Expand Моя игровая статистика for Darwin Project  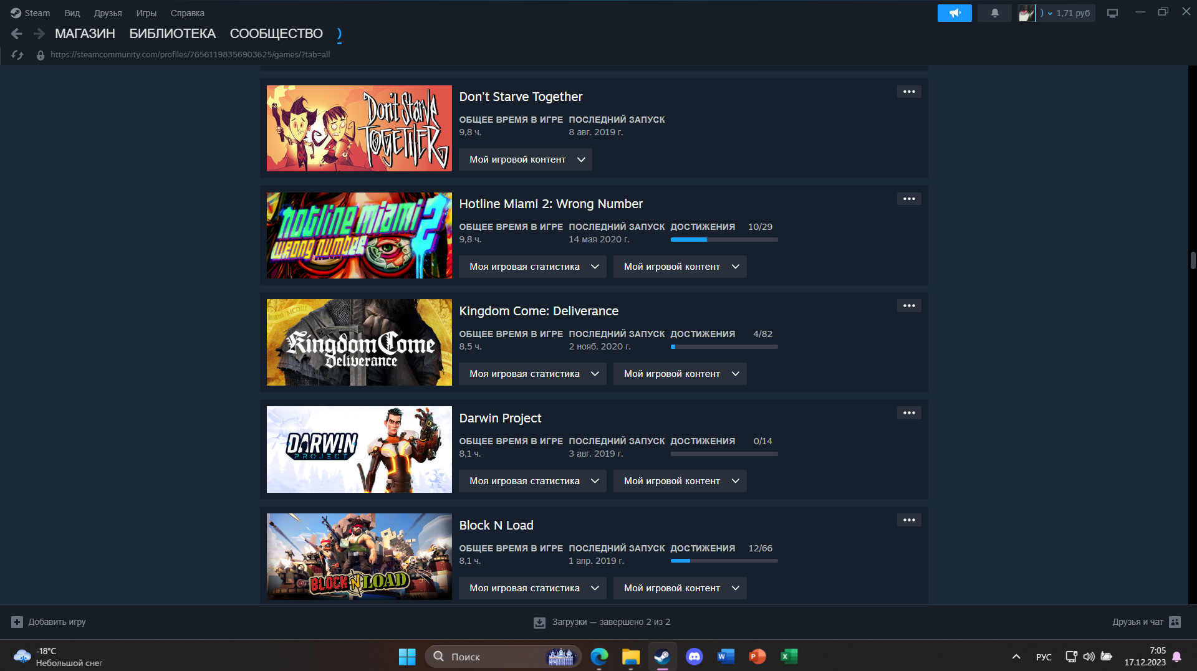pyautogui.click(x=532, y=481)
